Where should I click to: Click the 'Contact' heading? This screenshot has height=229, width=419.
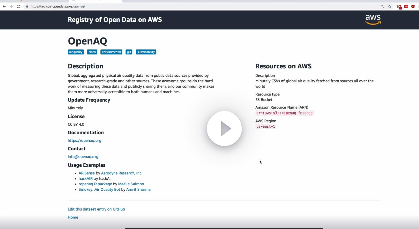77,149
